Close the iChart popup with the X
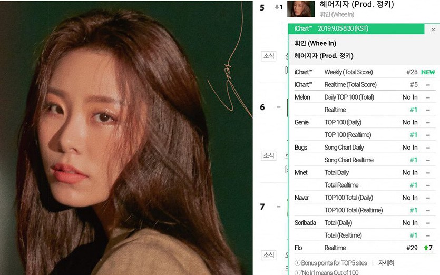 [433, 30]
